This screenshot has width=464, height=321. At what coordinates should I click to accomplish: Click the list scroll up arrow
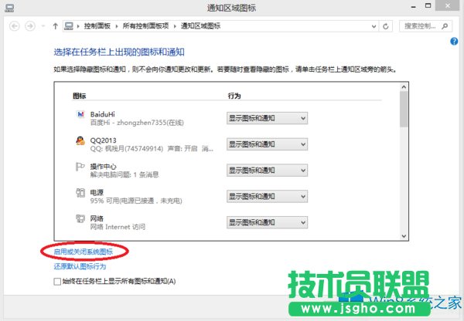pos(404,87)
